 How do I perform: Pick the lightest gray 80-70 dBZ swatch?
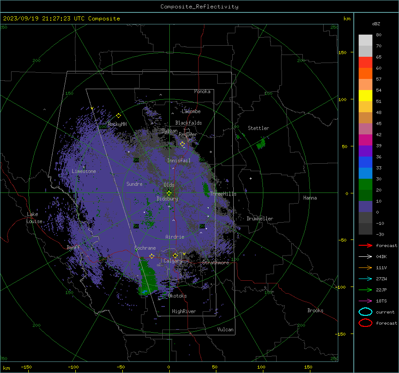[x=365, y=40]
